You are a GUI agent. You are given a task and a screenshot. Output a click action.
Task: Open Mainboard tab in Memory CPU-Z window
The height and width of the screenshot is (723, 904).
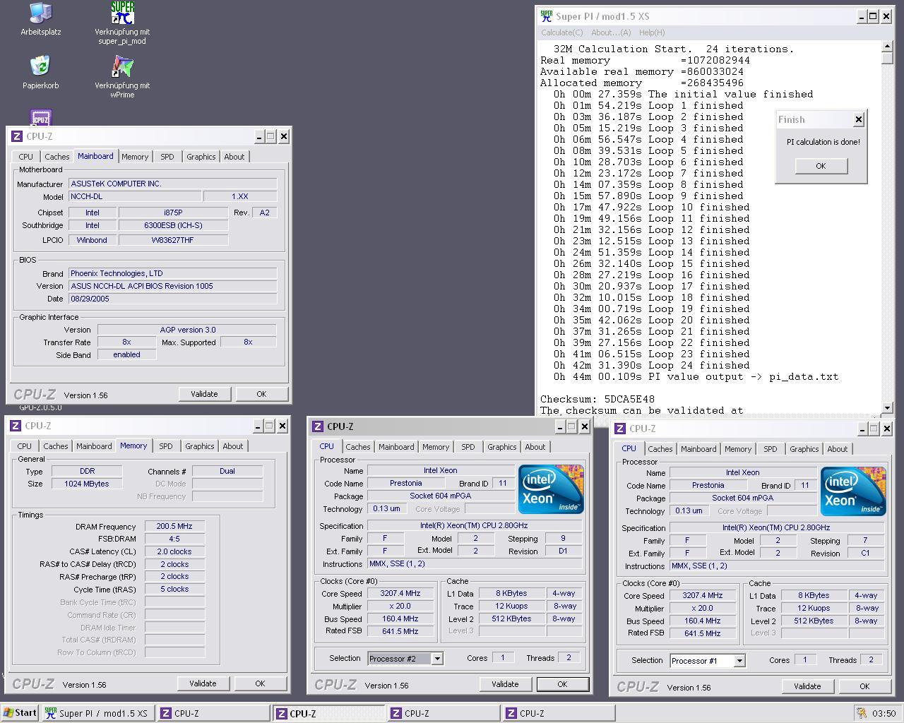[94, 446]
